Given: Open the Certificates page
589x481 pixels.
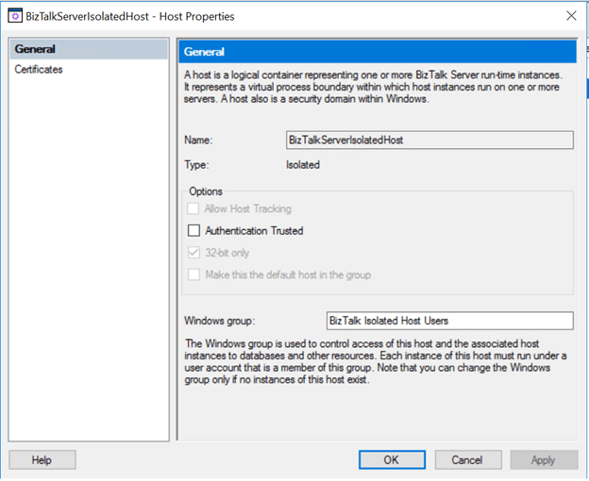Looking at the screenshot, I should 39,70.
